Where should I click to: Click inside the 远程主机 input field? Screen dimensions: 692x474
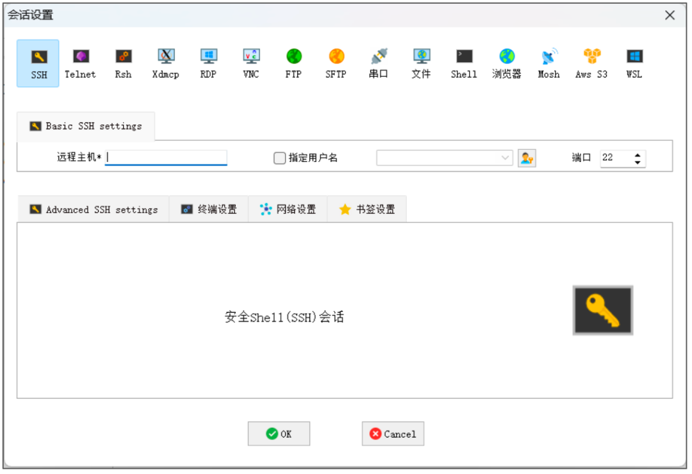pos(165,158)
